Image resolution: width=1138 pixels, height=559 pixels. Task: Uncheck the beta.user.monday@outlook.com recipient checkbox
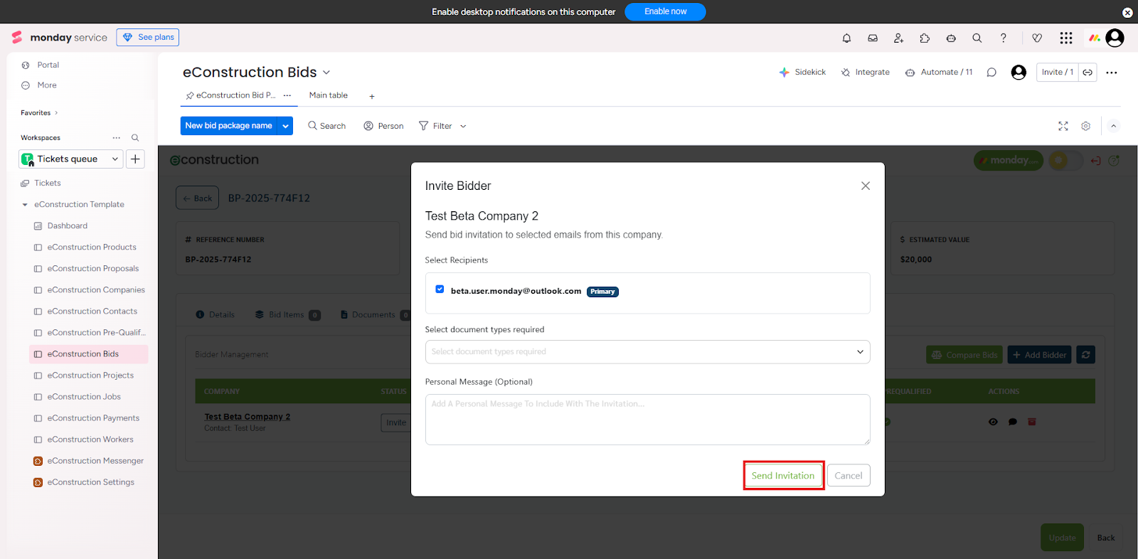(x=440, y=289)
